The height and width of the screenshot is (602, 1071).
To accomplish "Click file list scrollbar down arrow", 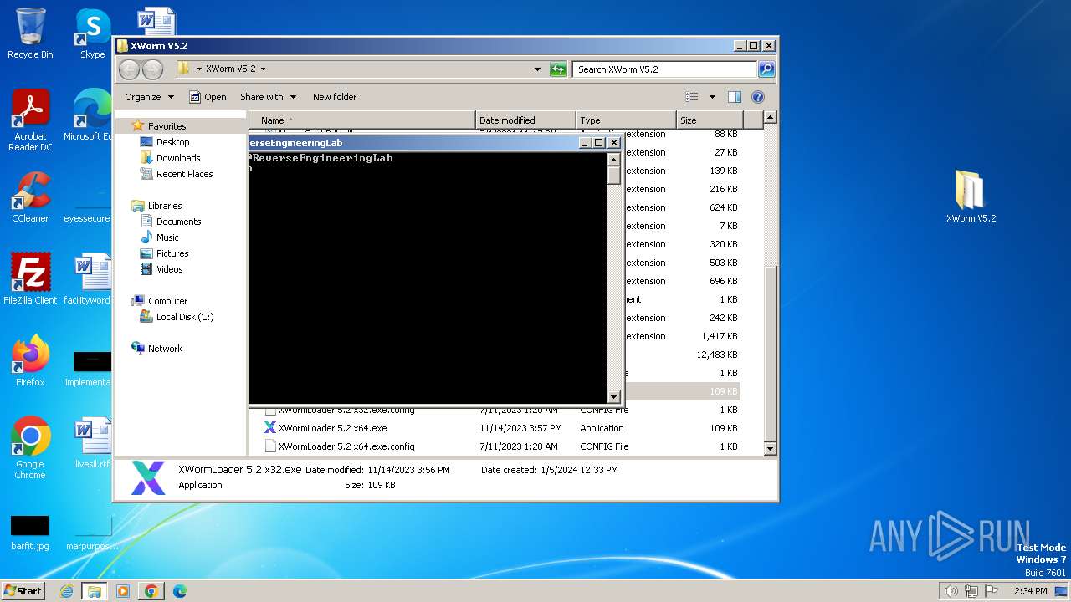I will click(x=771, y=448).
